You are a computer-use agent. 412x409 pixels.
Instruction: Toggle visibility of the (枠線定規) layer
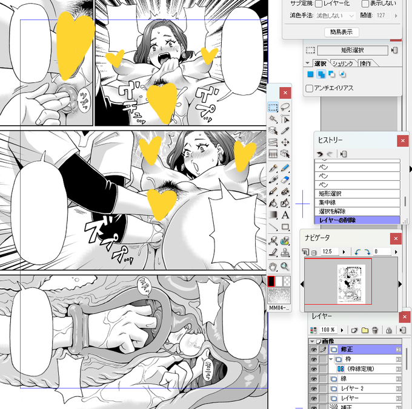coord(313,369)
